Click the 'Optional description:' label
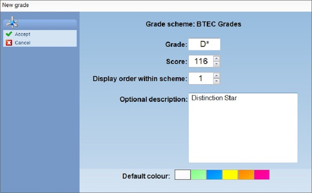Viewport: 312px width, 193px height. click(x=153, y=99)
